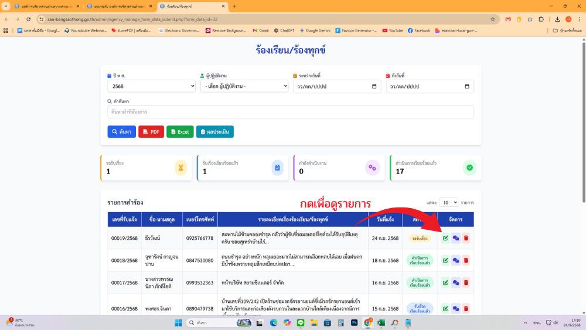
Task: Open chat icon for complaint 00019/2568
Action: click(x=456, y=238)
